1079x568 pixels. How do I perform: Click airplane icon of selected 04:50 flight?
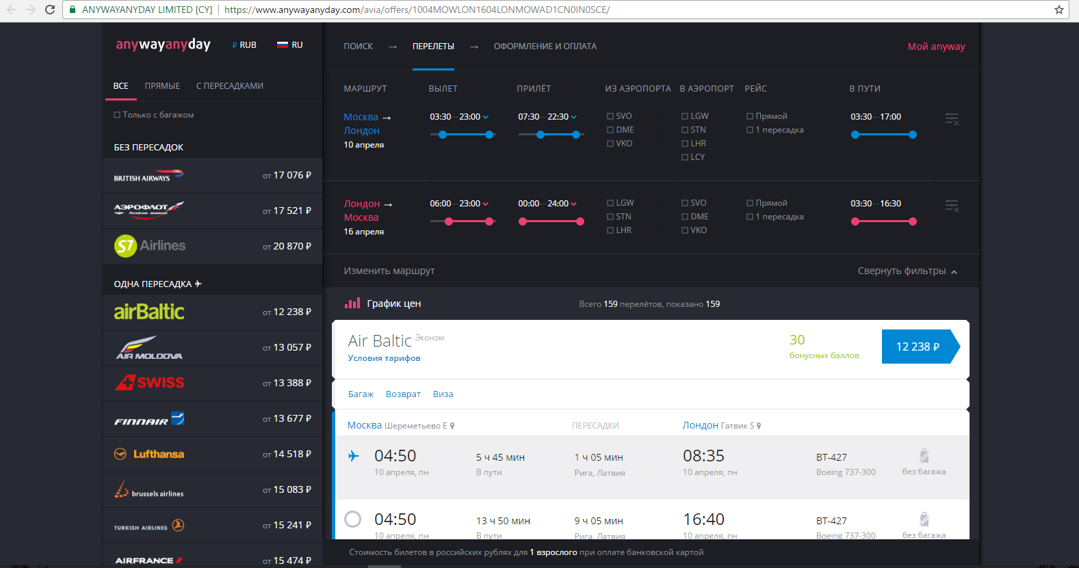pyautogui.click(x=353, y=456)
